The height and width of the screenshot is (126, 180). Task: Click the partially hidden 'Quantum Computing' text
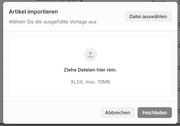(59, 1)
